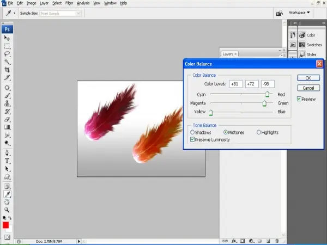
Task: Open the Filter menu
Action: [69, 3]
